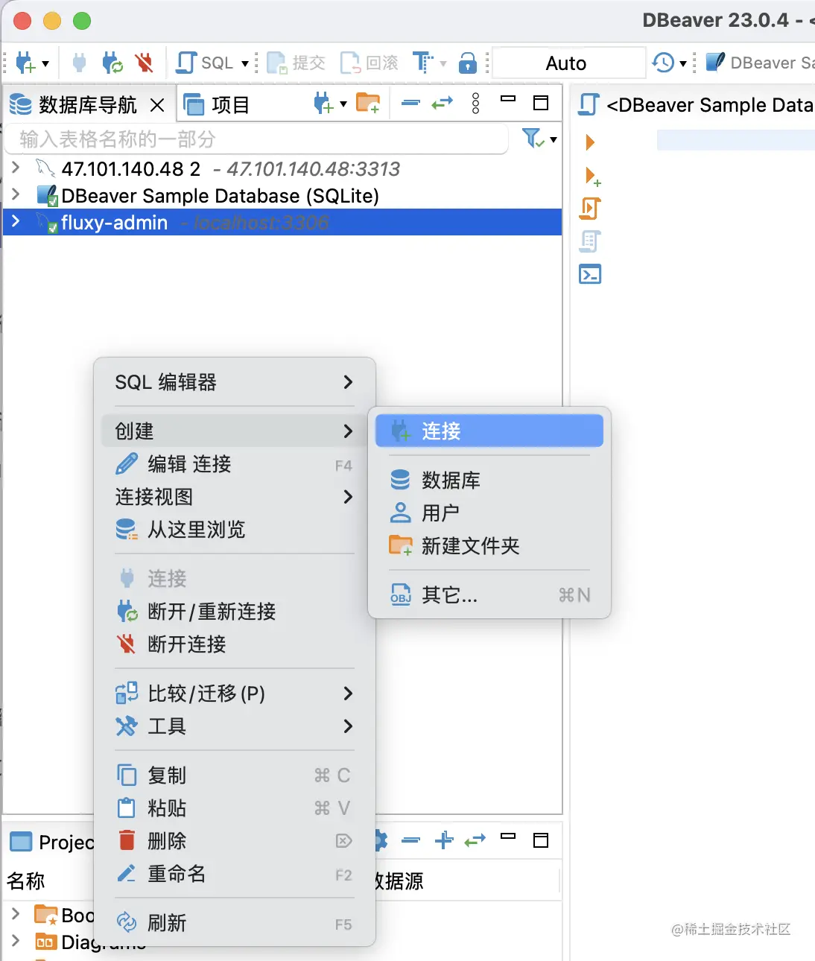Choose 刷新 from the context menu
This screenshot has height=961, width=815.
(x=235, y=923)
